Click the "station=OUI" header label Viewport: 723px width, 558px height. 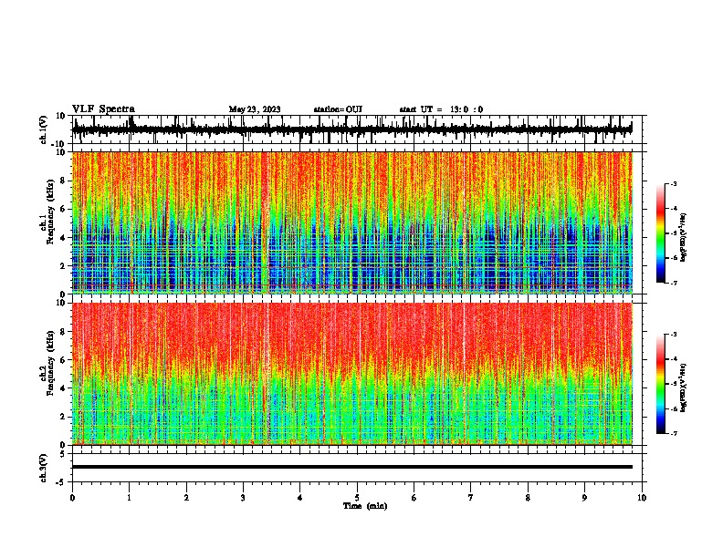tap(338, 109)
